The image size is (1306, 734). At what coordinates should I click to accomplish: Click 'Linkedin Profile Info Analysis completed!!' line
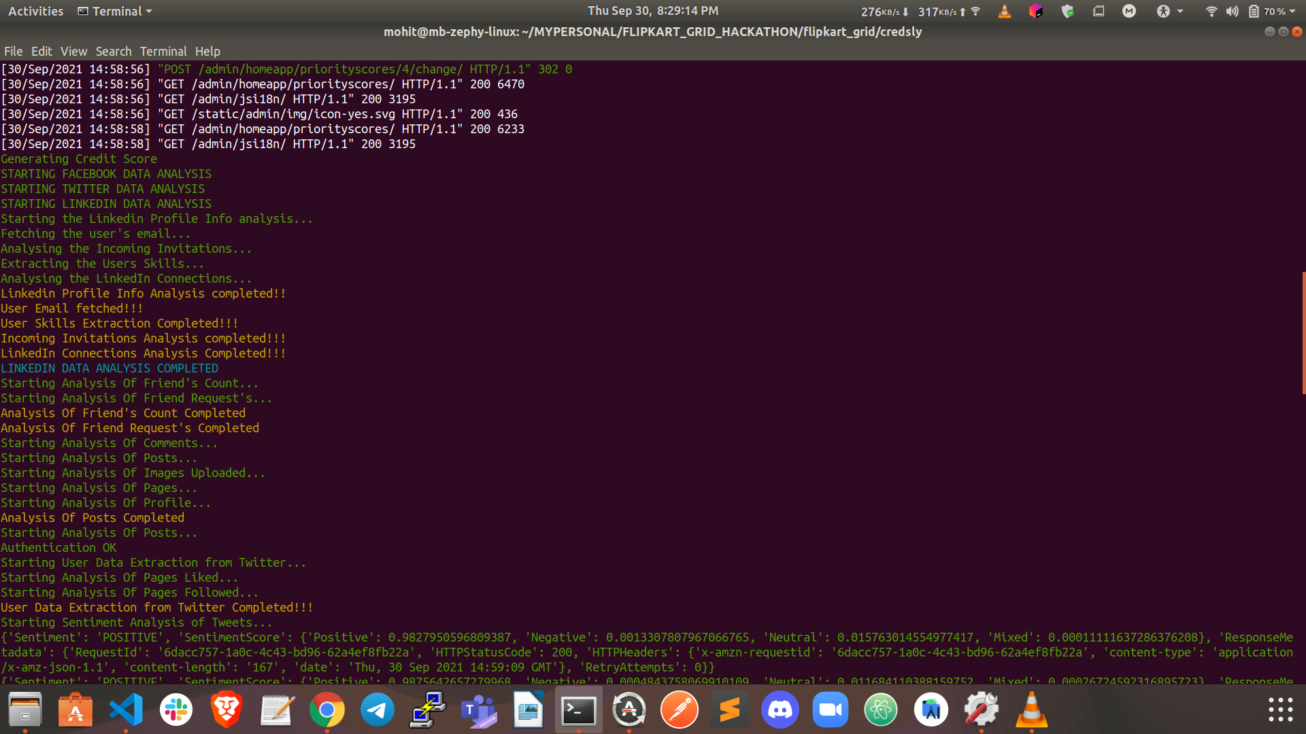click(144, 294)
